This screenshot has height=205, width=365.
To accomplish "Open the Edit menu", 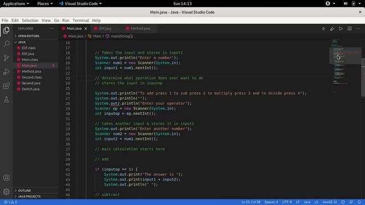I will [15, 20].
